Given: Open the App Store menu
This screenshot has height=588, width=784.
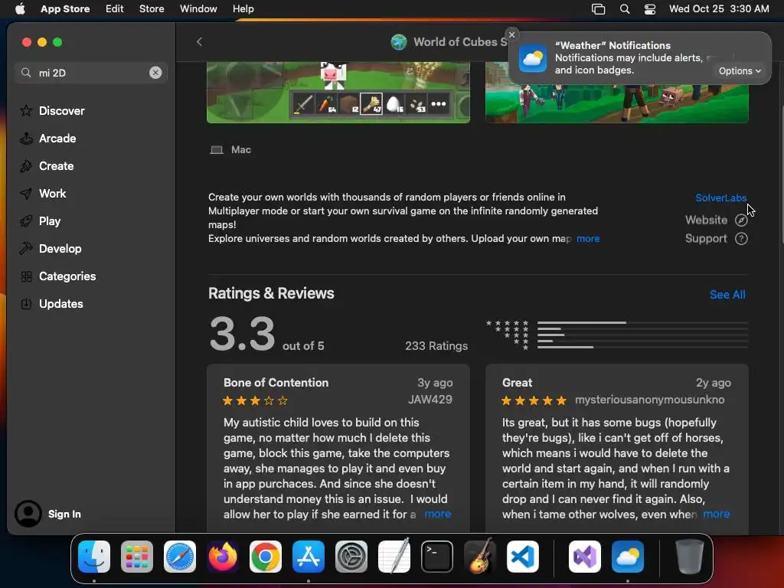Looking at the screenshot, I should (x=65, y=9).
